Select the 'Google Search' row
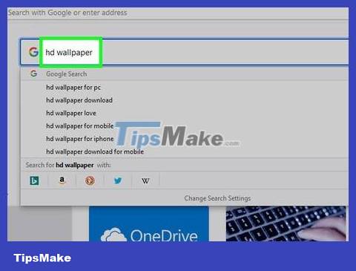The height and width of the screenshot is (271, 356). tap(185, 74)
